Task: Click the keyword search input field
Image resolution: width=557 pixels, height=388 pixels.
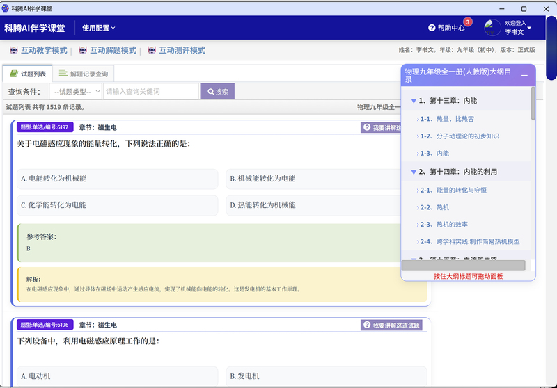Action: [x=150, y=92]
